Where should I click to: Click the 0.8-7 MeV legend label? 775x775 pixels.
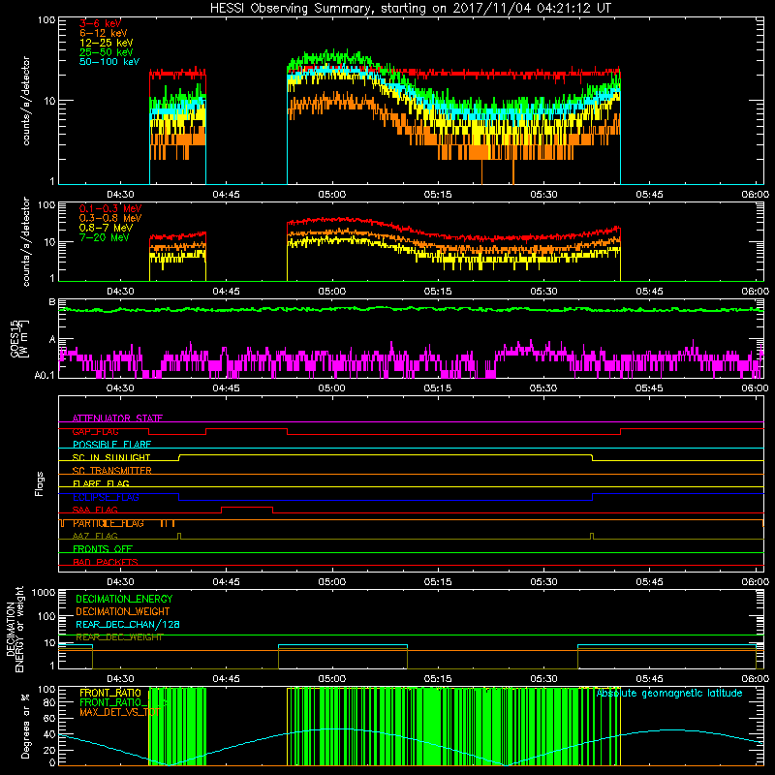point(106,228)
